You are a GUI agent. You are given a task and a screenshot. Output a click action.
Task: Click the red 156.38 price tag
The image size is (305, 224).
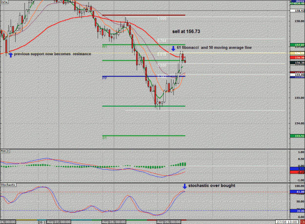tap(297, 58)
